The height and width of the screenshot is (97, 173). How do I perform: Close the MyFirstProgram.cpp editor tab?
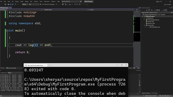click(11, 8)
